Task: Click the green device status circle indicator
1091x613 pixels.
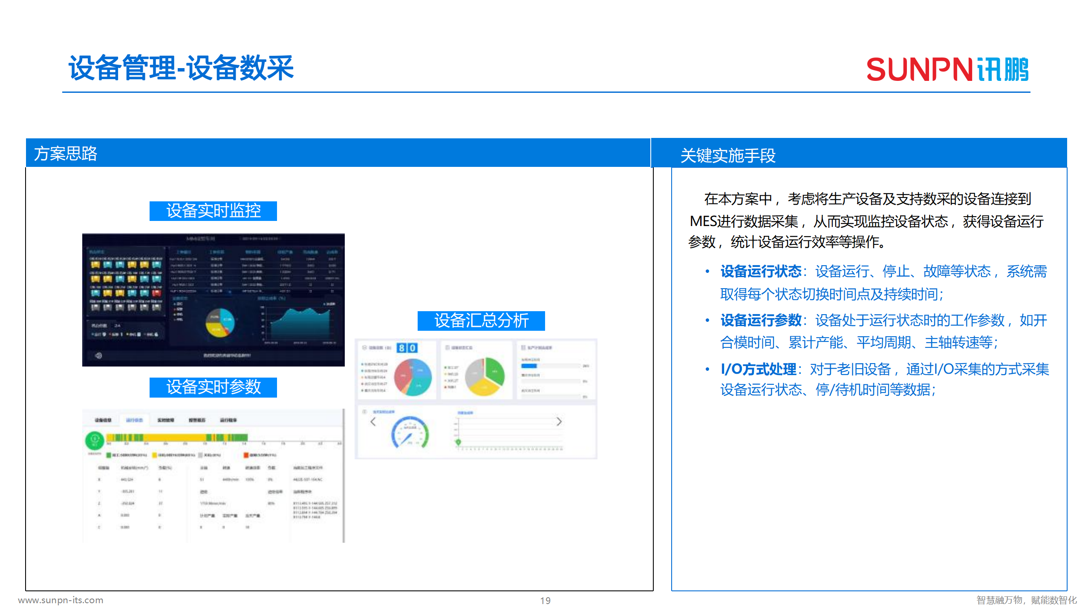Action: tap(95, 440)
